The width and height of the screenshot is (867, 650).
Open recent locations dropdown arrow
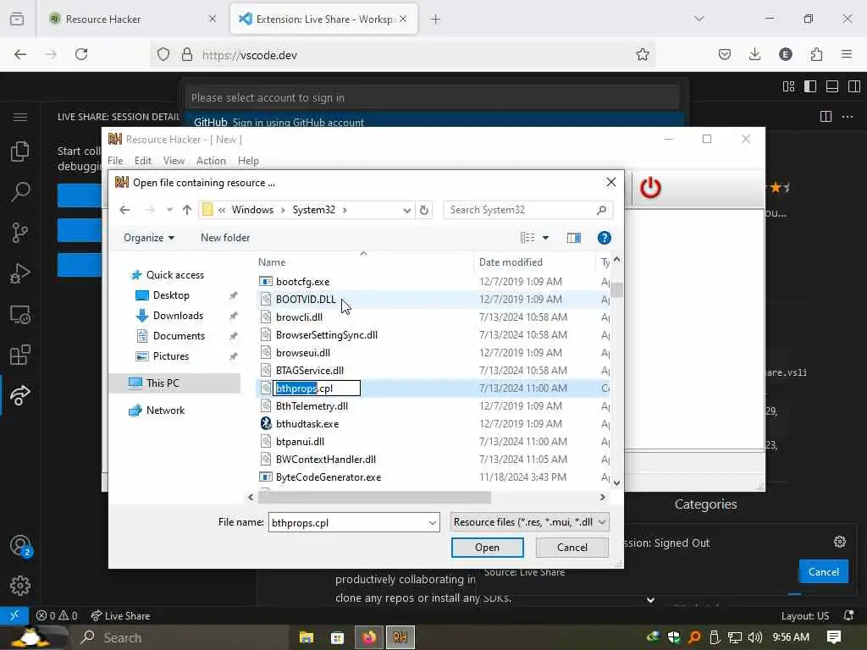(x=169, y=210)
